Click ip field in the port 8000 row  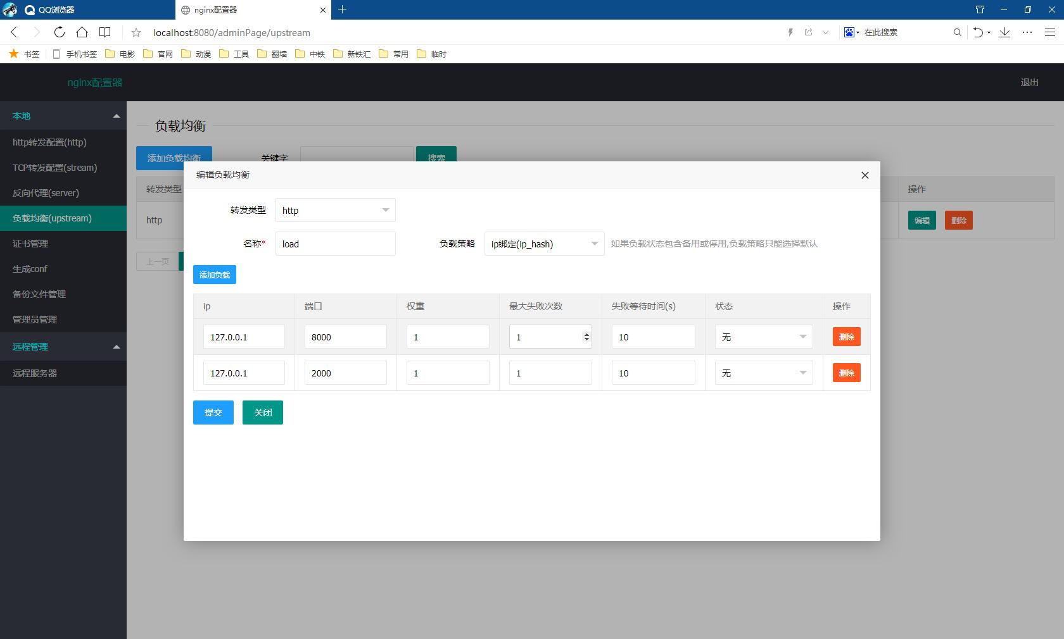[x=244, y=337]
